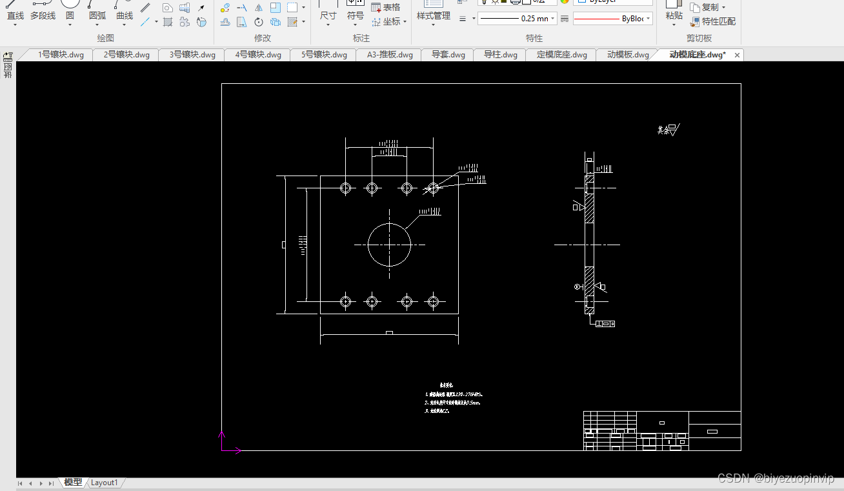Activate the 曲线 curve tool

pos(125,10)
